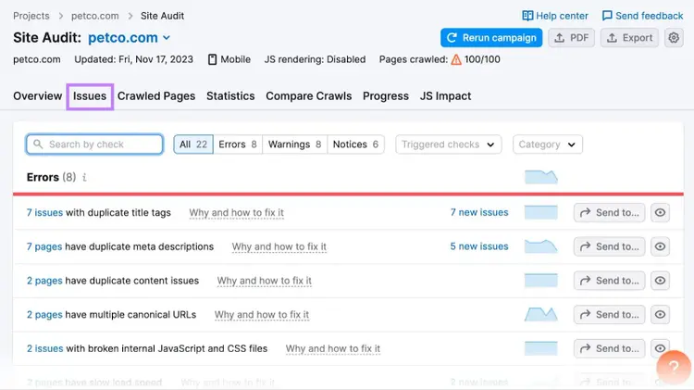Viewport: 694px width, 390px height.
Task: Click Send to for broken JavaScript and CSS
Action: [610, 348]
